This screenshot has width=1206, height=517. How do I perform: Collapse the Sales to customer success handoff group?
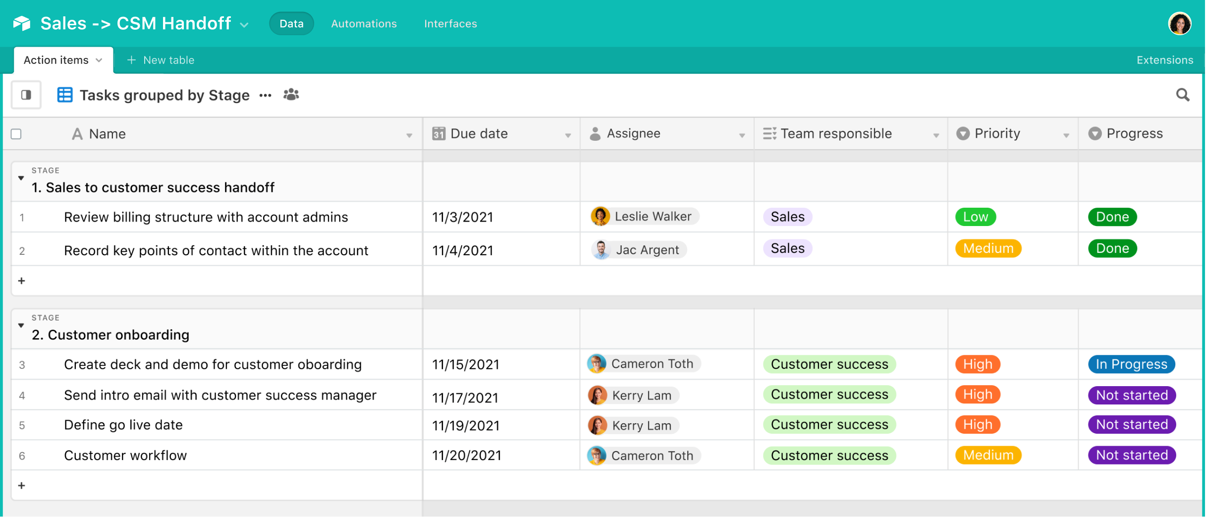pos(21,178)
